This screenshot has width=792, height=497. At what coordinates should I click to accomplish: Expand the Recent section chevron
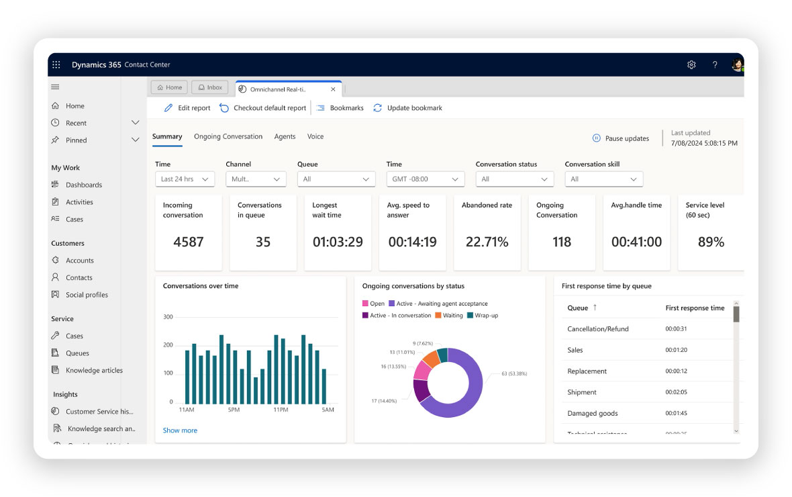click(136, 122)
